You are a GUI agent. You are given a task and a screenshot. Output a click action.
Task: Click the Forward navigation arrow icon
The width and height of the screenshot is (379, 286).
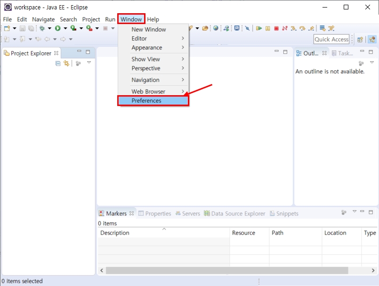point(63,39)
